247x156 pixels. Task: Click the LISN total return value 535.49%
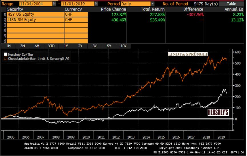pos(157,20)
